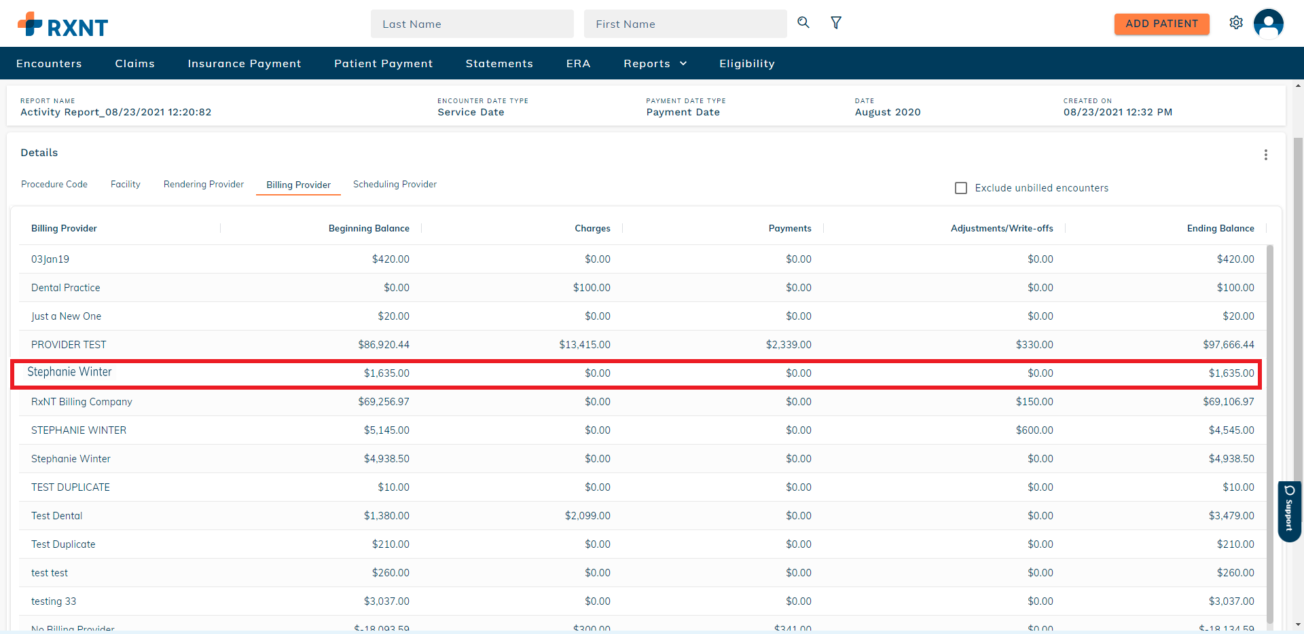Viewport: 1304px width, 634px height.
Task: Select the Dental Practice row
Action: tap(642, 288)
